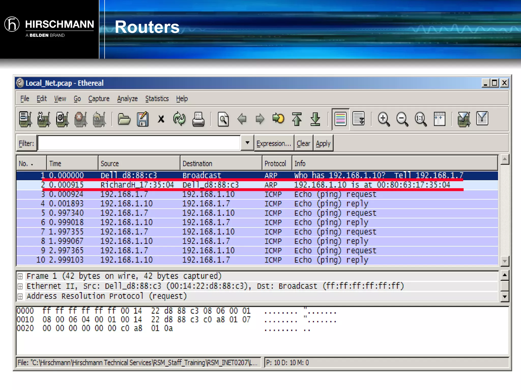Sort packets by the No. column header
Viewport: 521px width, 390px height.
[32, 163]
